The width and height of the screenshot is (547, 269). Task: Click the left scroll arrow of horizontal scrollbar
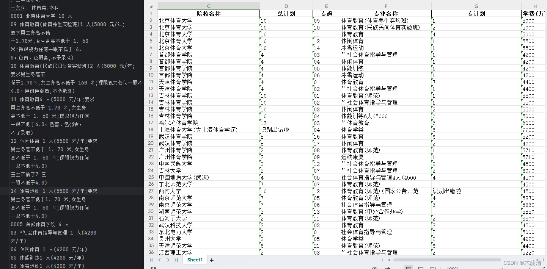click(x=389, y=260)
